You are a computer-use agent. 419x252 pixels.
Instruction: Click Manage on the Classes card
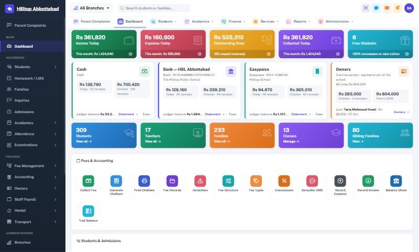pos(291,141)
